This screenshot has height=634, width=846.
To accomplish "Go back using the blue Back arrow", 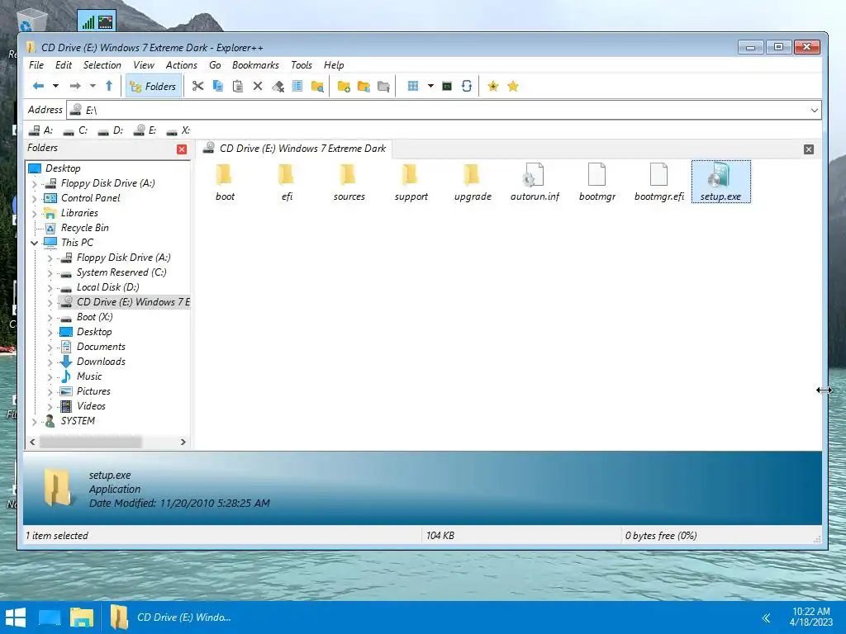I will point(38,86).
